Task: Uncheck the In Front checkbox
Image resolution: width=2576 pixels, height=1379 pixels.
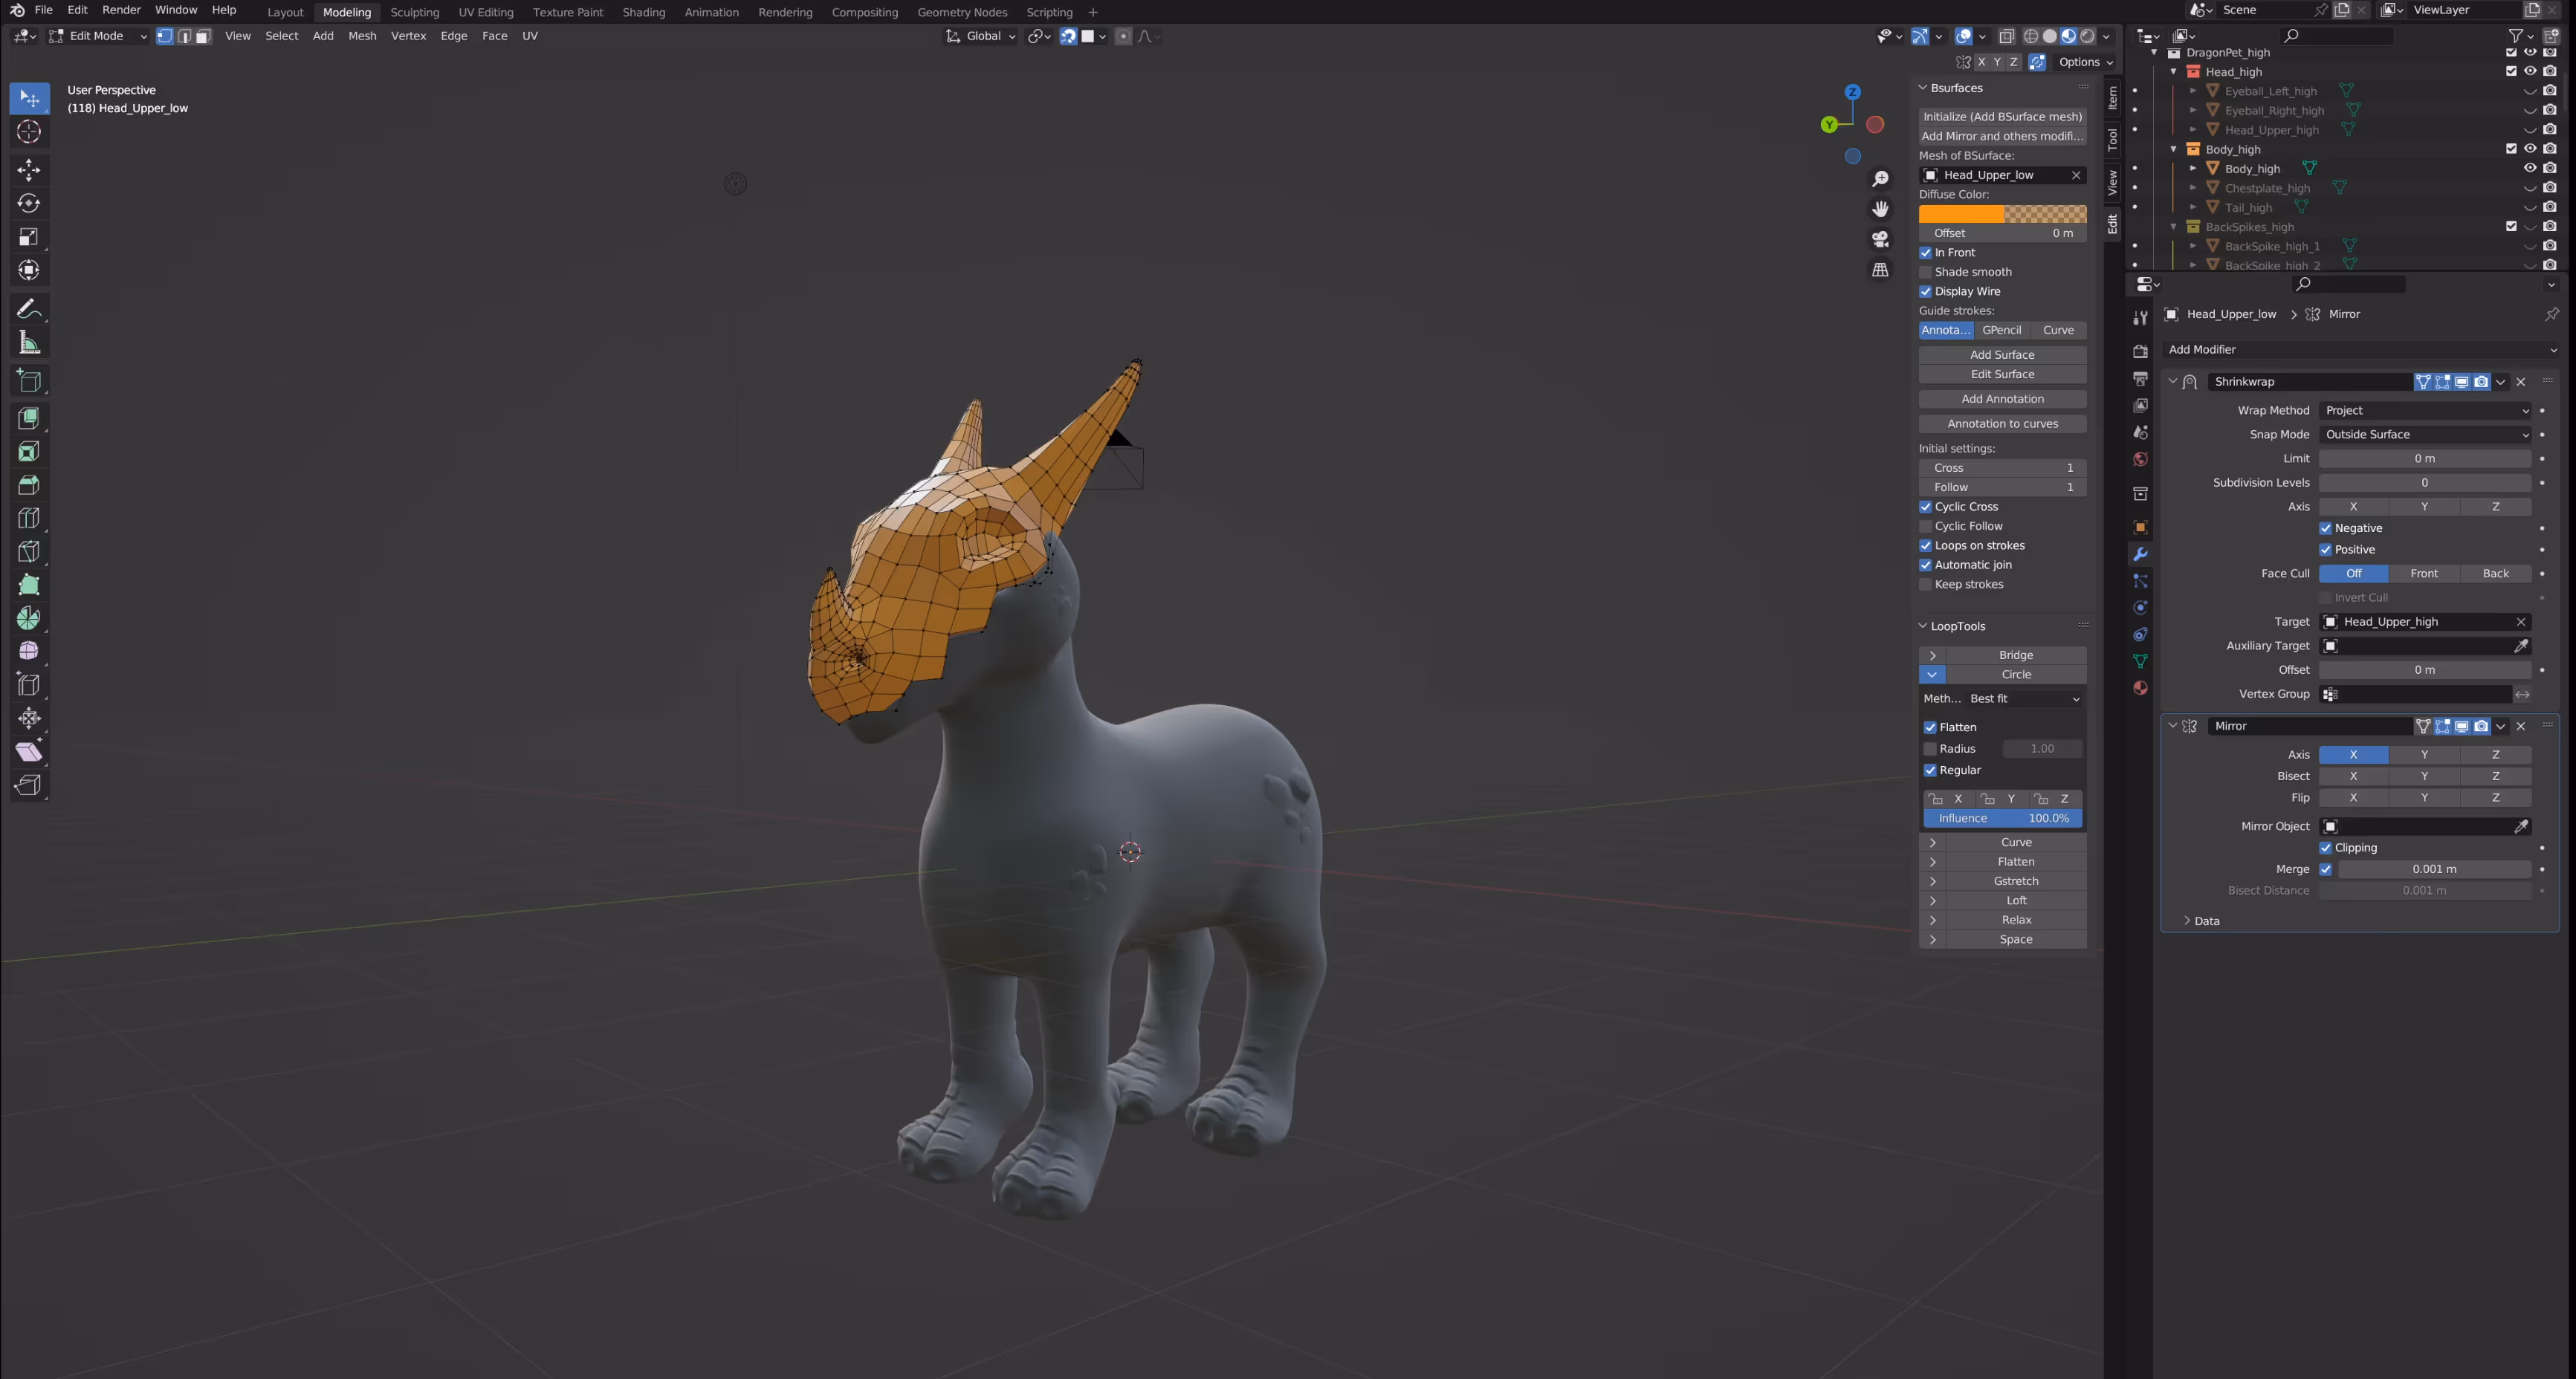Action: [x=1926, y=253]
